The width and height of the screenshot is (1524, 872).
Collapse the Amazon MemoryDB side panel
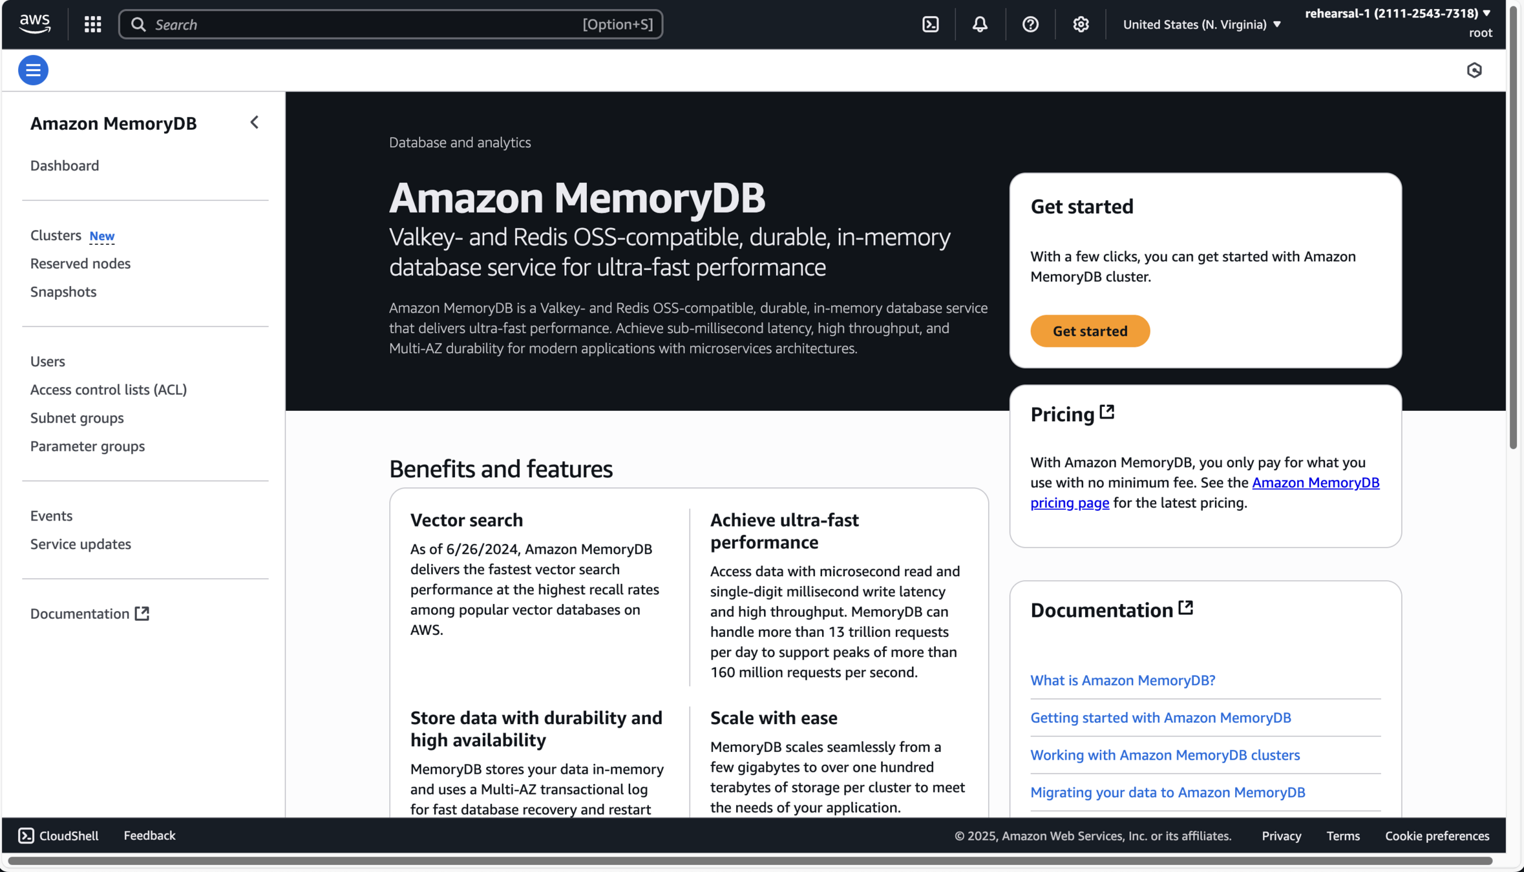tap(254, 123)
